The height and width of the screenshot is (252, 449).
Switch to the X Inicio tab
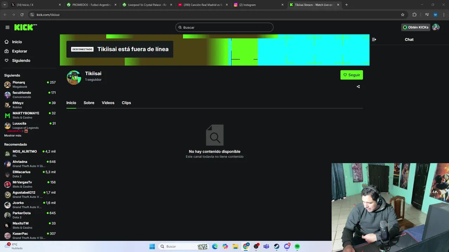tap(36, 5)
